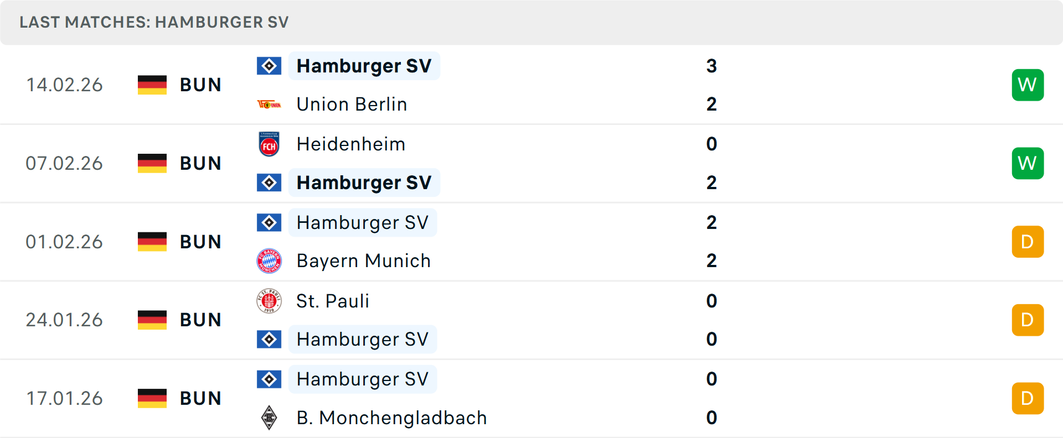Click Hamburger SV logo in Union Berlin match
Screen dimensions: 1063x438
[x=269, y=66]
